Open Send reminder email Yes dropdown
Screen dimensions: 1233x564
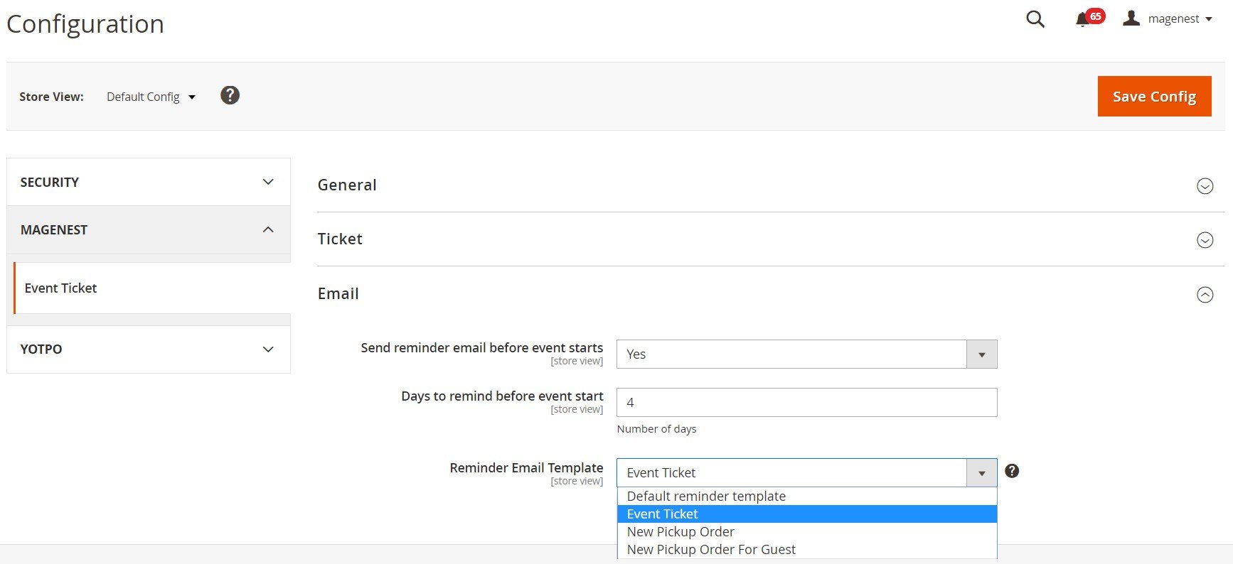click(806, 354)
